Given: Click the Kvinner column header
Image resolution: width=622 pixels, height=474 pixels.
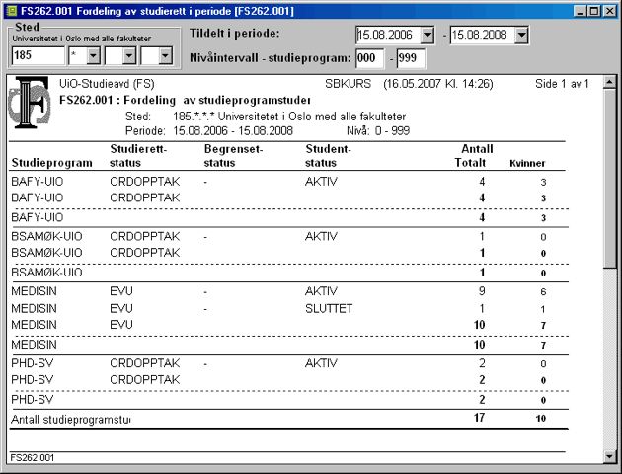Looking at the screenshot, I should [x=527, y=163].
